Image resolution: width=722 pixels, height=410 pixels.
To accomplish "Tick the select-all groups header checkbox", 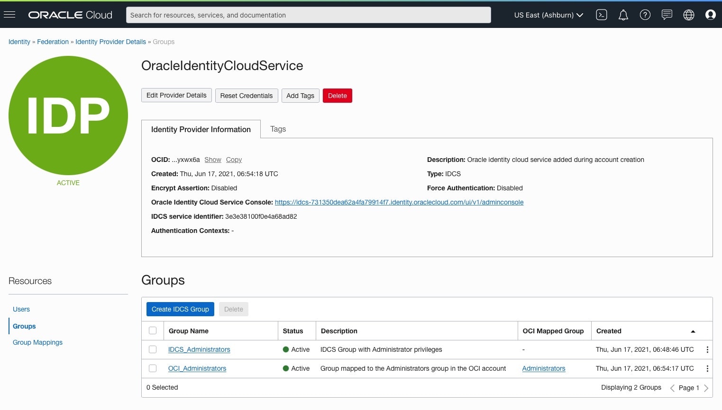I will (153, 330).
